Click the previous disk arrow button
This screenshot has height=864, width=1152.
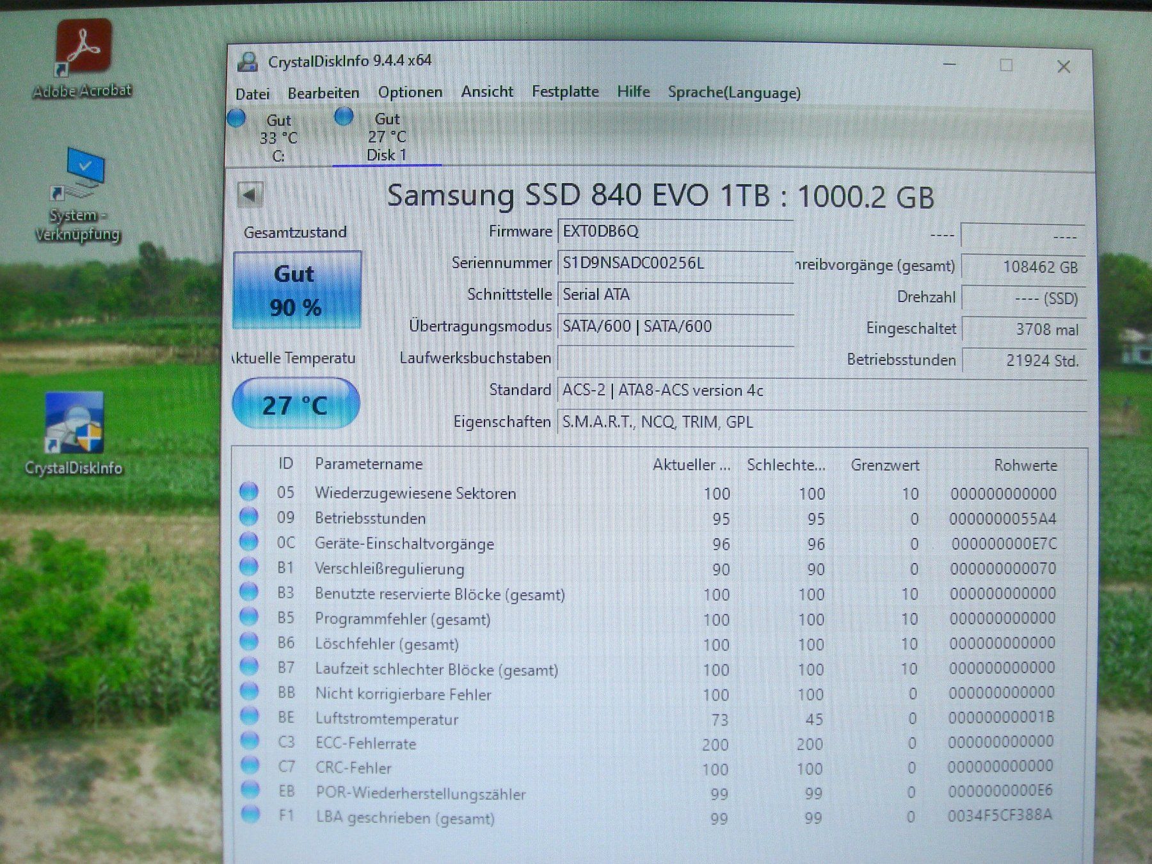(250, 194)
